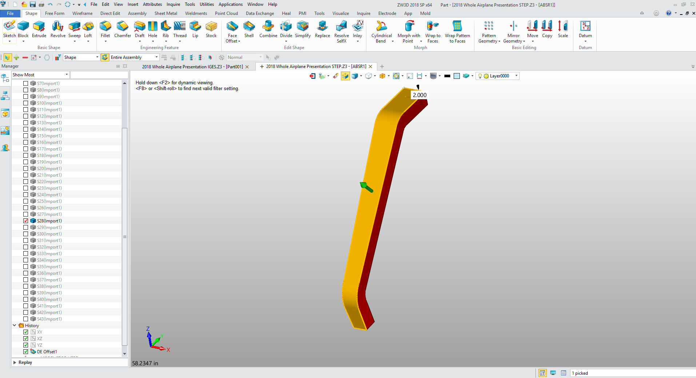Open the Wrap Pattern to Faces tool

point(457,32)
